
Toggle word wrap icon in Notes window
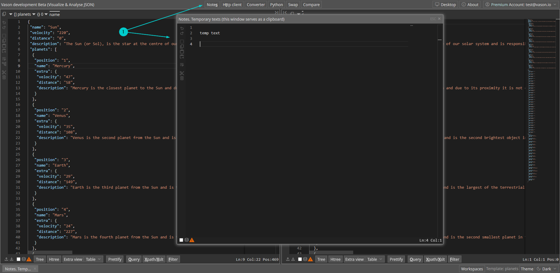click(x=182, y=65)
